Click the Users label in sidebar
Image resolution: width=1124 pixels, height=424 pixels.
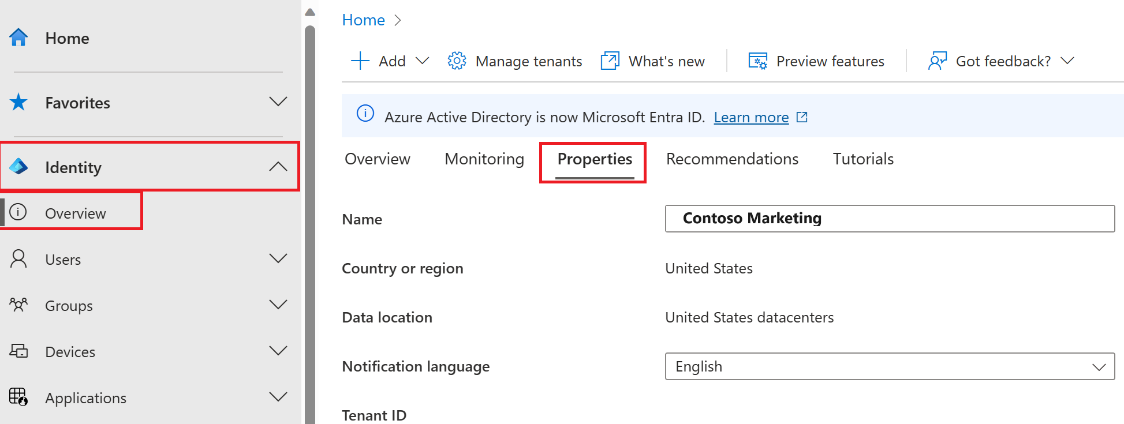[x=63, y=260]
